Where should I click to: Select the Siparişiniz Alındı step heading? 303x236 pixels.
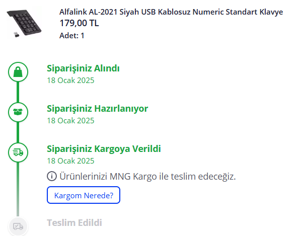point(83,68)
